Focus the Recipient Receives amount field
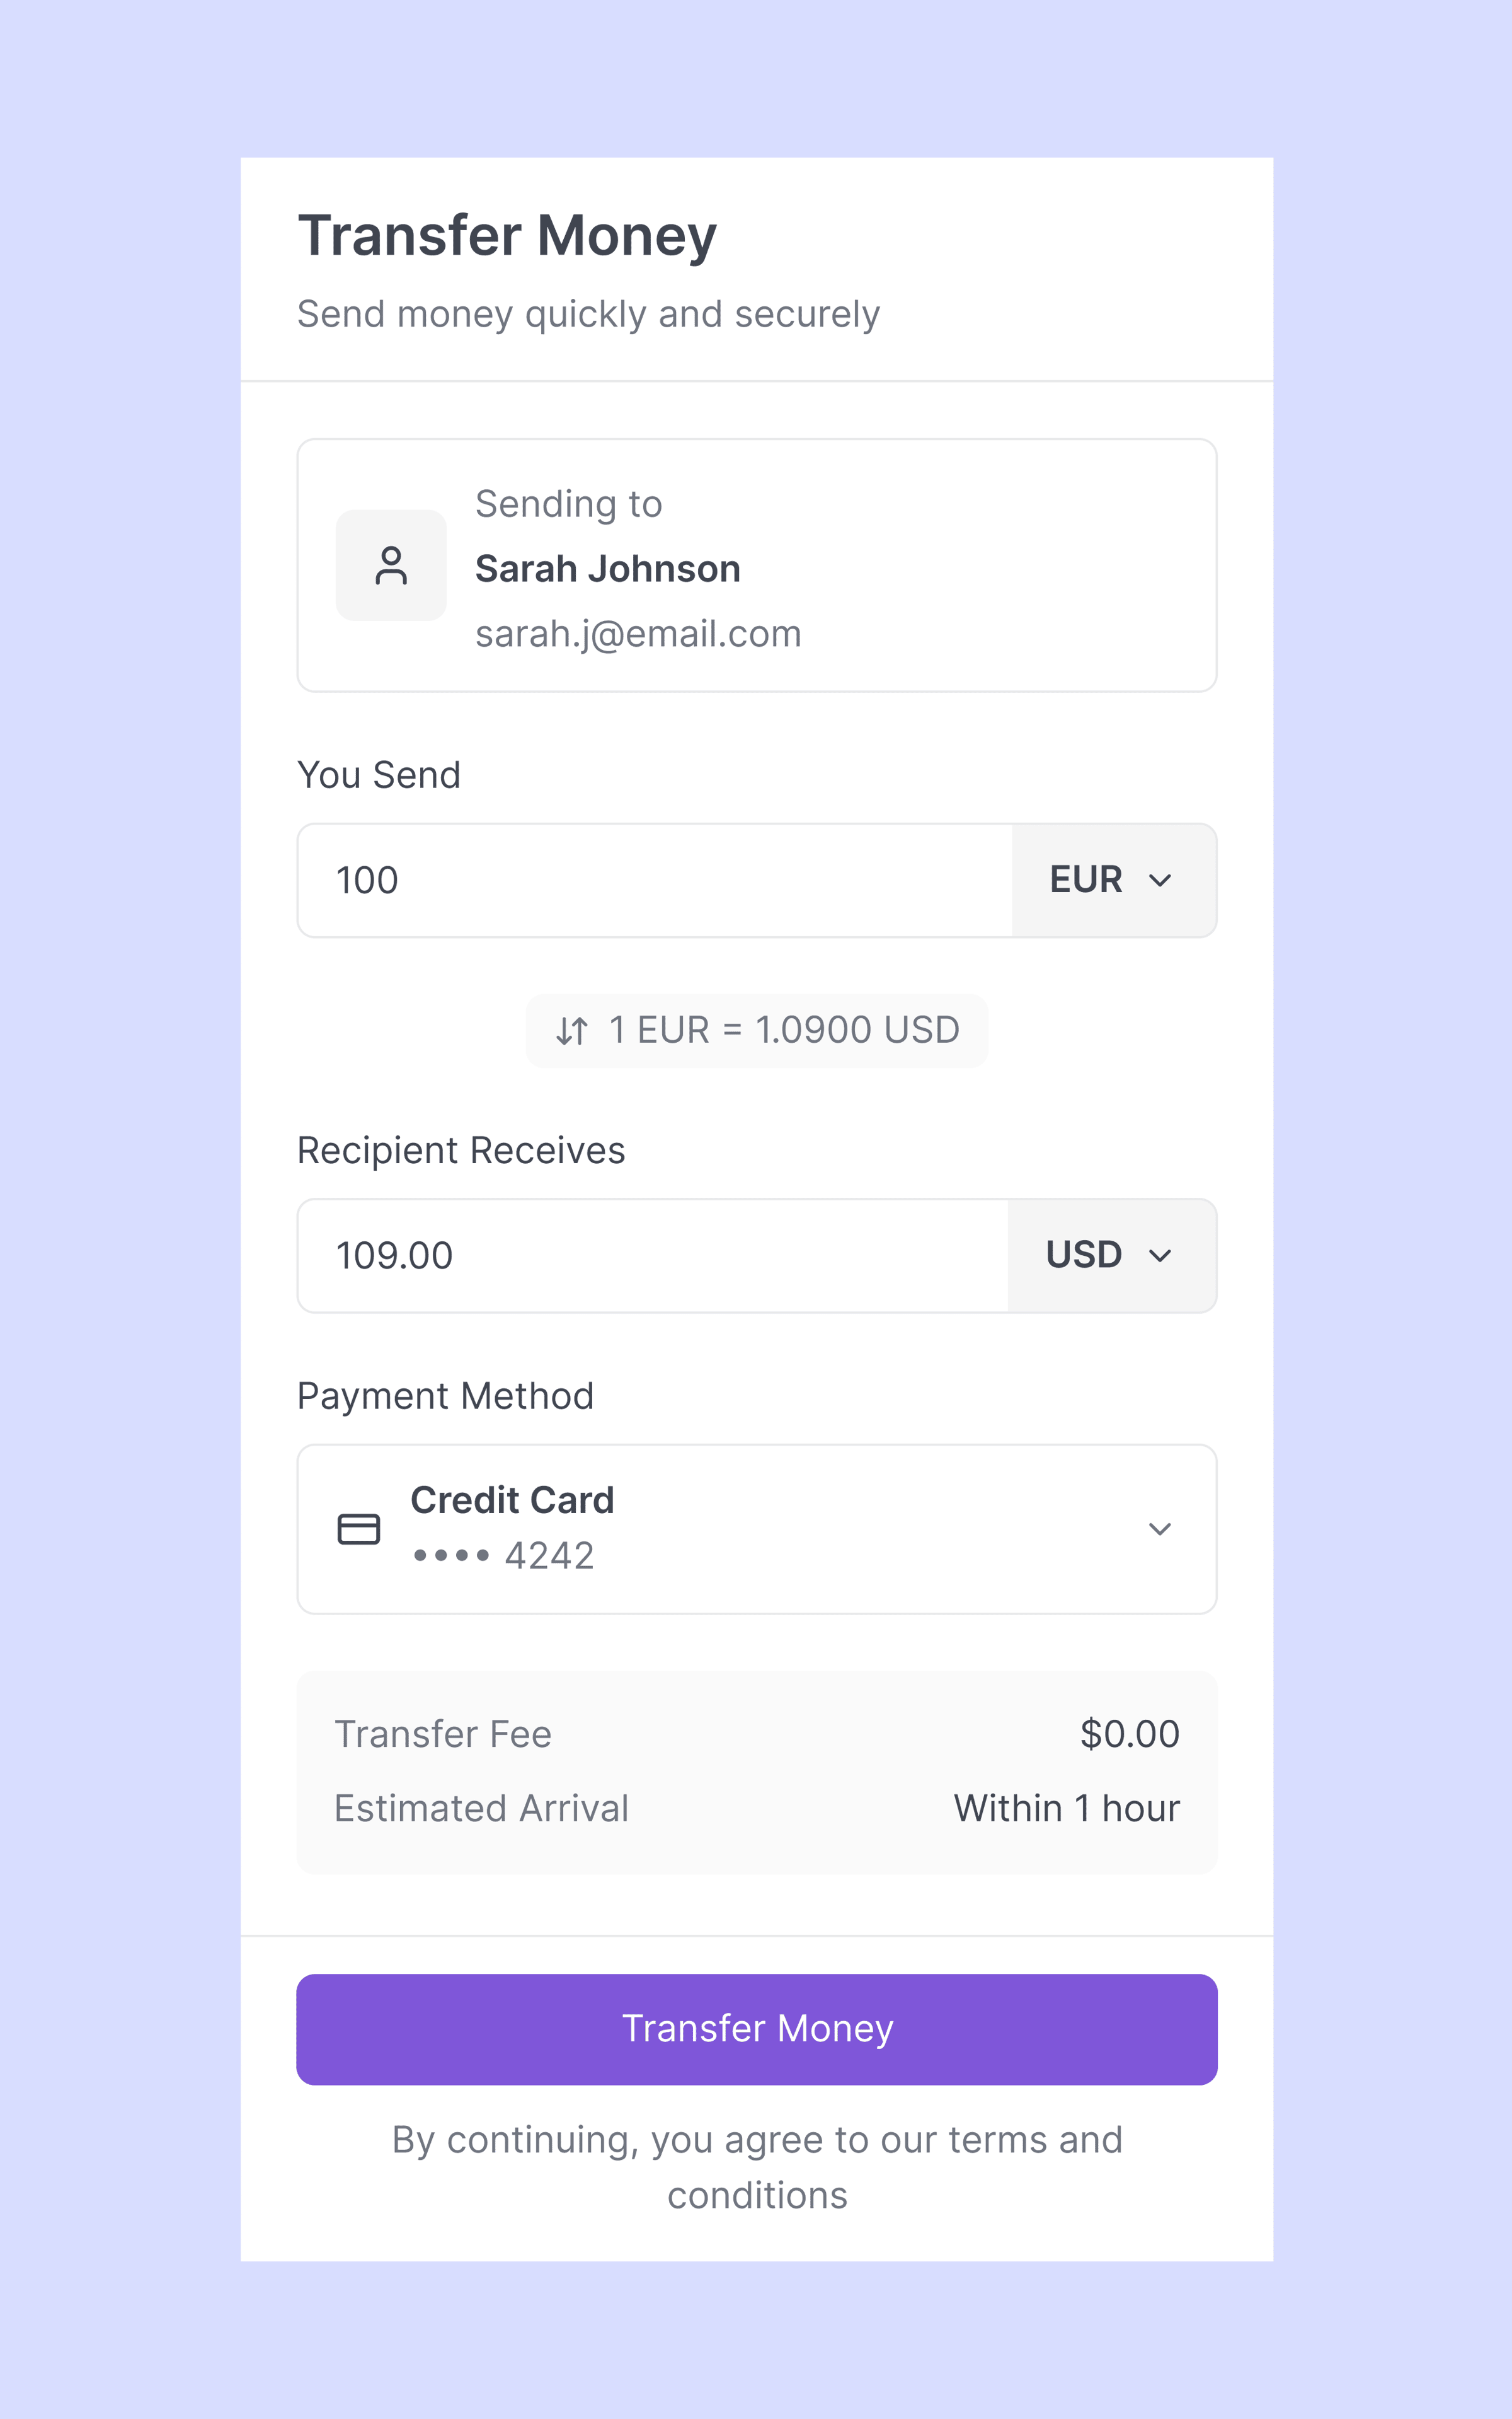 point(653,1255)
